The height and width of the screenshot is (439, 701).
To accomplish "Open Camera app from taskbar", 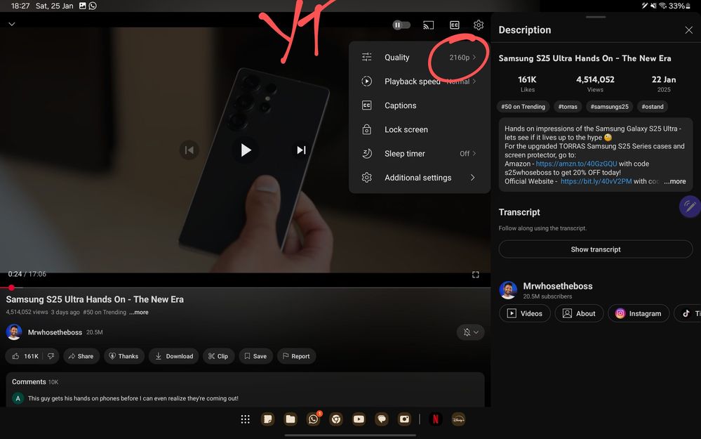I will coord(404,419).
